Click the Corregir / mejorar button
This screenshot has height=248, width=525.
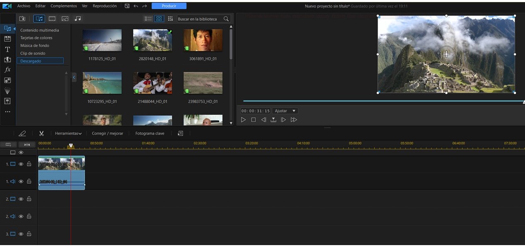pos(108,134)
